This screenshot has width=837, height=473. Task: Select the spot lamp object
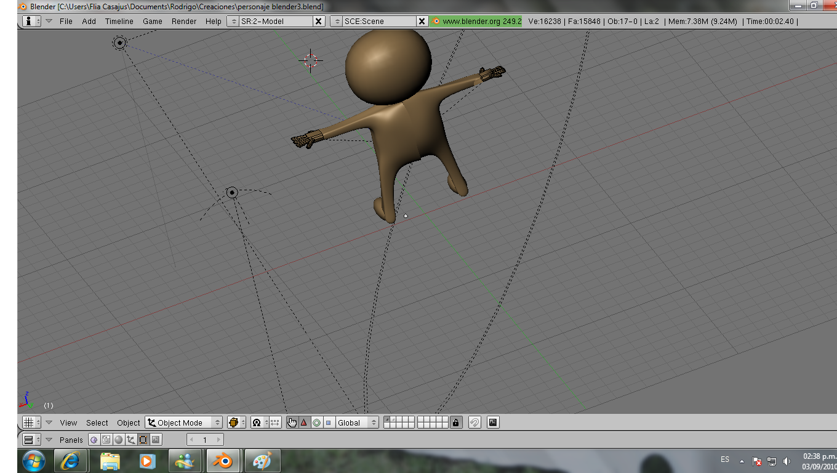pos(232,193)
